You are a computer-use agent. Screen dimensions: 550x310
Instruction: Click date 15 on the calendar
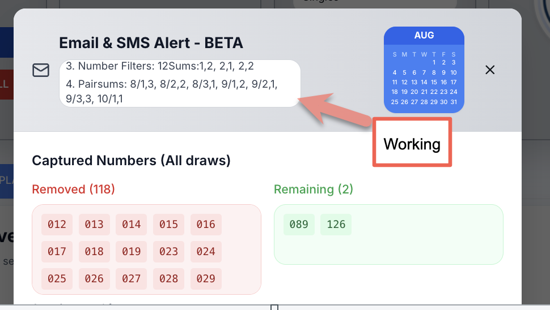(434, 82)
